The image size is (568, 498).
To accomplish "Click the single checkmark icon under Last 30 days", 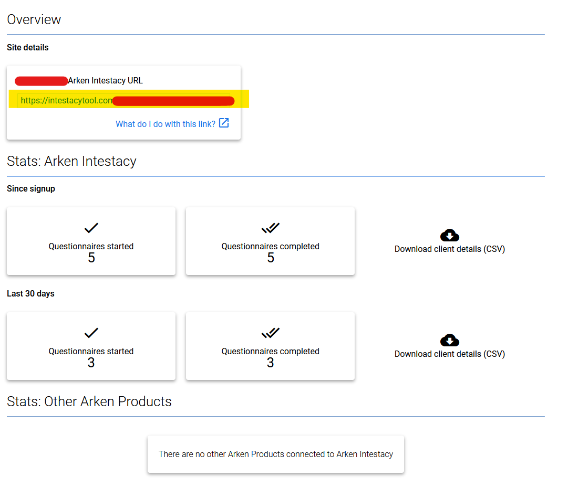I will click(91, 333).
